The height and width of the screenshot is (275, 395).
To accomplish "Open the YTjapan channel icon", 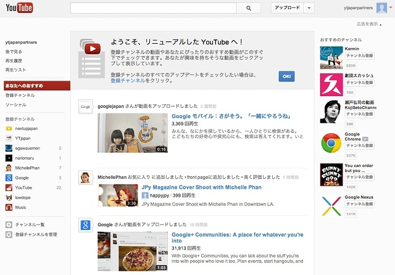I will [9, 138].
